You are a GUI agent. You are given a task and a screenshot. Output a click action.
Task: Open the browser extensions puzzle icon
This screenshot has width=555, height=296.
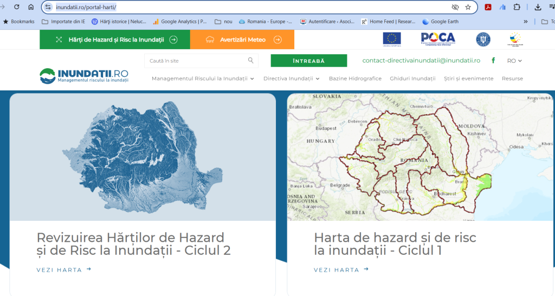517,7
